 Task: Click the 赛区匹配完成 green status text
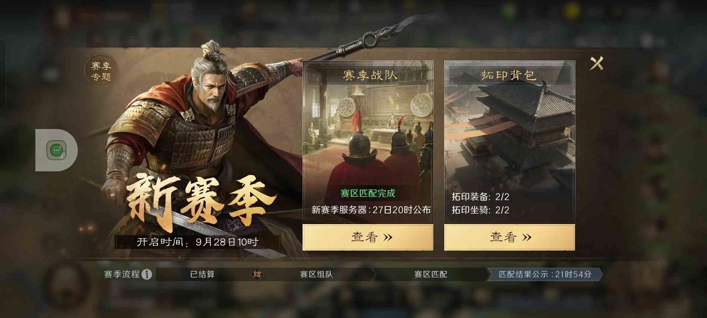(368, 193)
